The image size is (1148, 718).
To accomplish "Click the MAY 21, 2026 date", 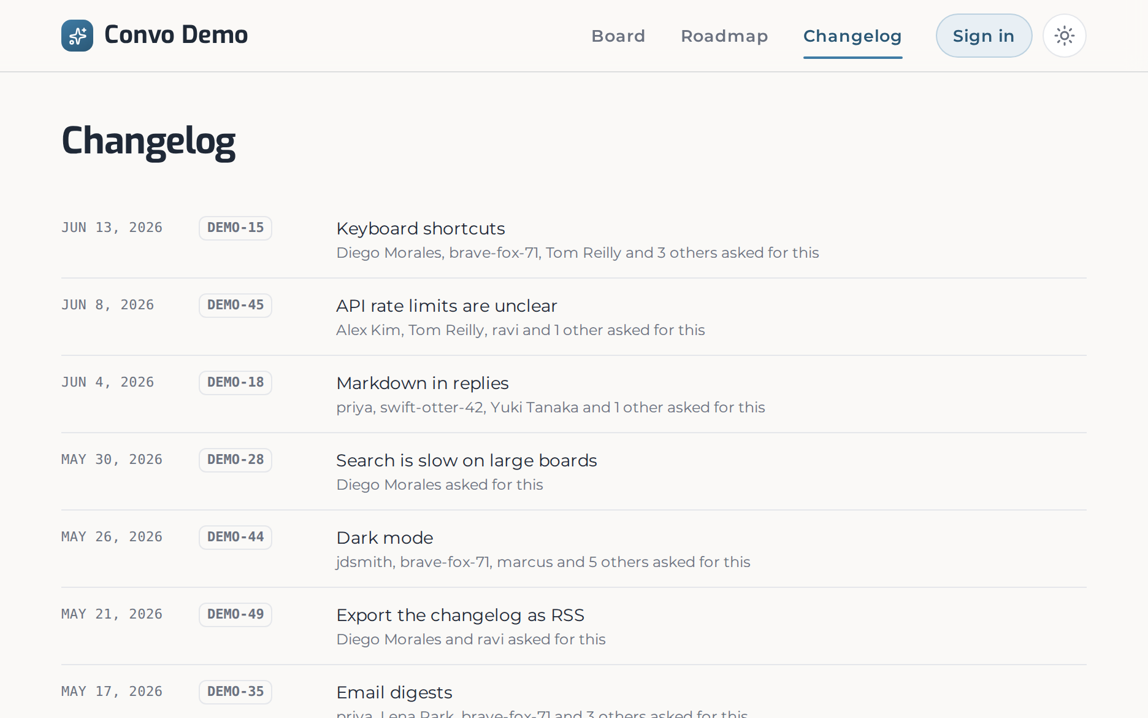I will [x=112, y=614].
